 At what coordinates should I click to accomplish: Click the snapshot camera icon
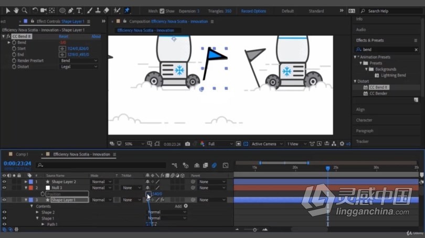point(187,144)
